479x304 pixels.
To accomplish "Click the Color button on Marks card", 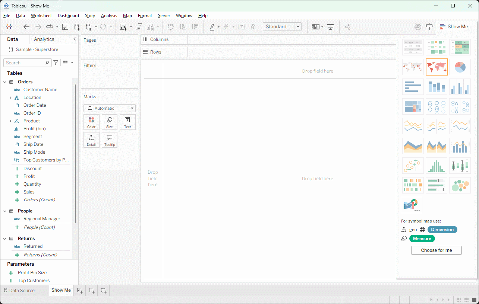I will click(91, 122).
